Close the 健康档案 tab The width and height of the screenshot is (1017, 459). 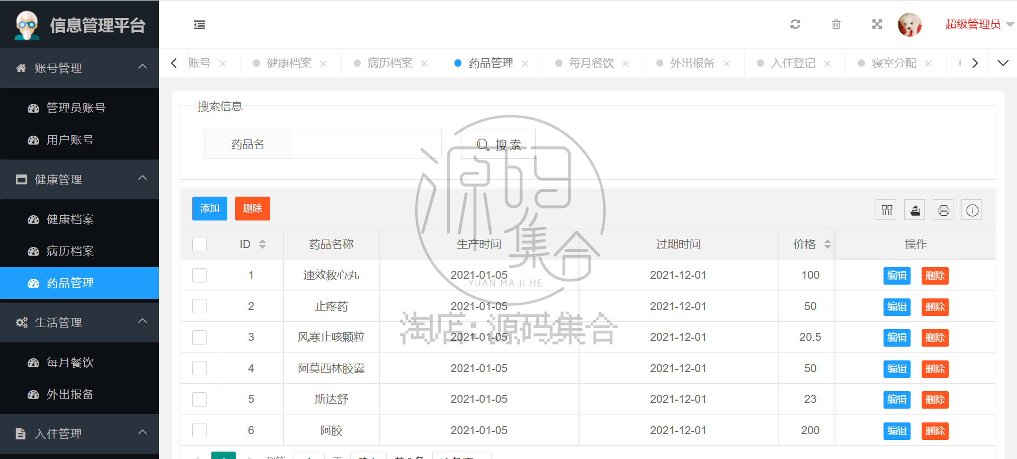[x=323, y=64]
